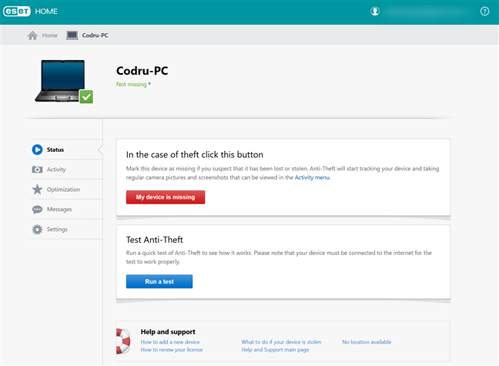Open the No location available link

click(367, 342)
